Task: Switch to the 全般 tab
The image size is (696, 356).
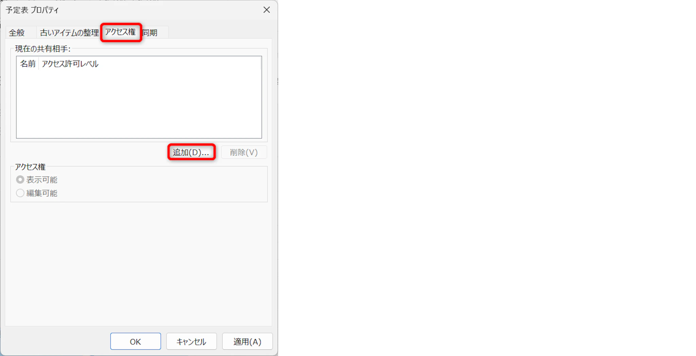Action: (x=17, y=33)
